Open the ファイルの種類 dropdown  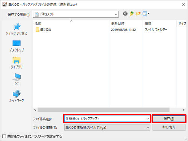[x=107, y=127]
